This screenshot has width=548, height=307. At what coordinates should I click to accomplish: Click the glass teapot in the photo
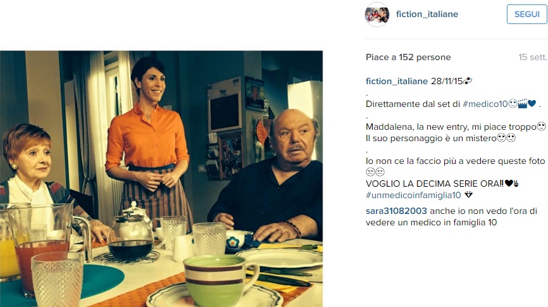point(131,232)
